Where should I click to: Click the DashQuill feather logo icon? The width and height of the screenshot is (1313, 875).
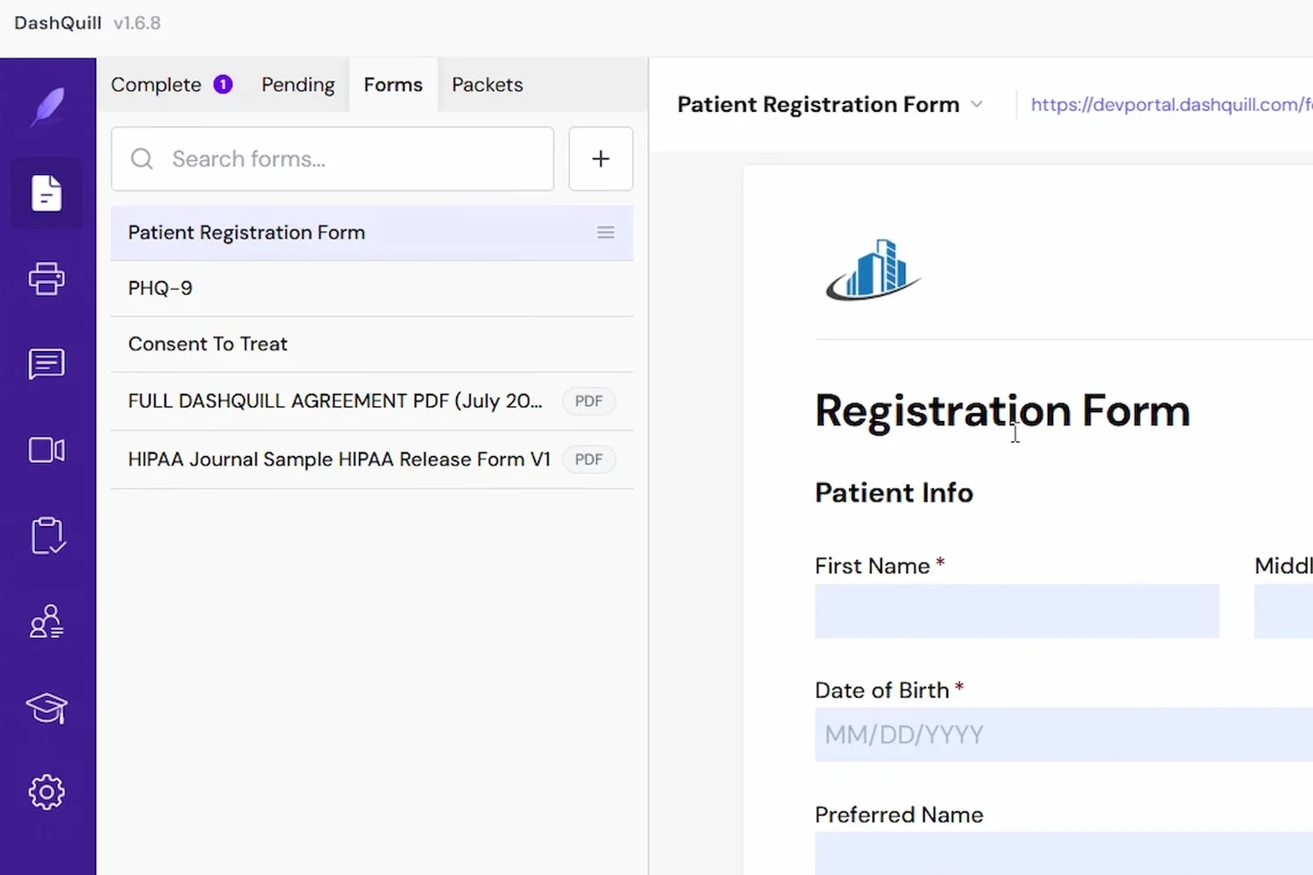48,108
